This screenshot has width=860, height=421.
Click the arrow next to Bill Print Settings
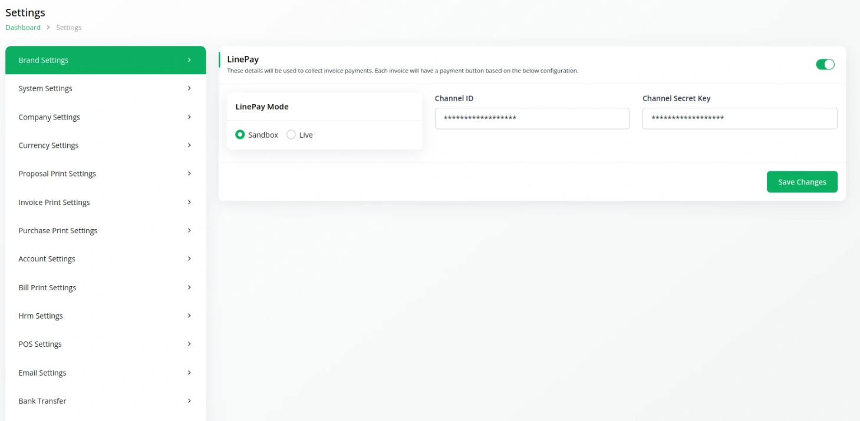189,287
